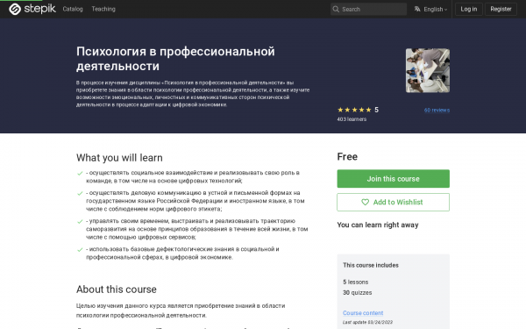
Task: Click the 'Last update 03/24/2022' text
Action: point(367,322)
